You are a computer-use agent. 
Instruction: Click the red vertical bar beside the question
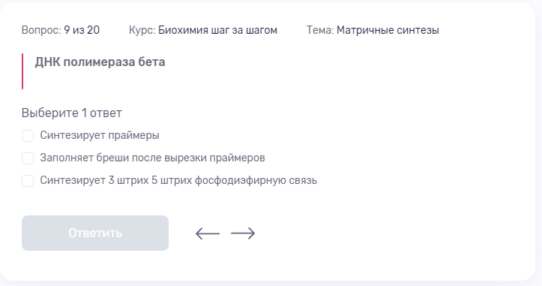pyautogui.click(x=22, y=71)
